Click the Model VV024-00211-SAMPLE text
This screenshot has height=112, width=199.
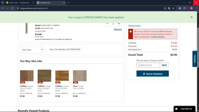pyautogui.click(x=47, y=26)
